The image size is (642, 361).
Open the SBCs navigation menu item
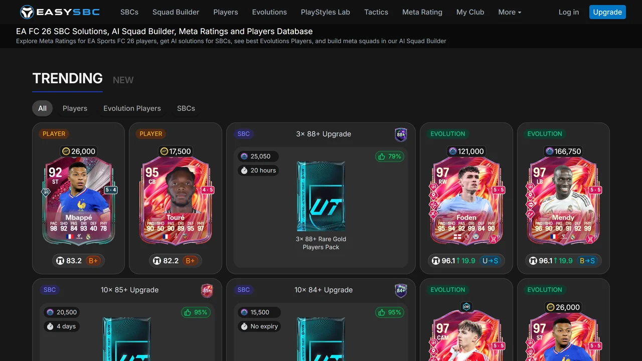point(129,12)
